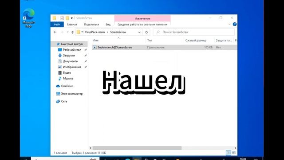Open recent locations dropdown arrow
284x160 pixels.
[67, 32]
